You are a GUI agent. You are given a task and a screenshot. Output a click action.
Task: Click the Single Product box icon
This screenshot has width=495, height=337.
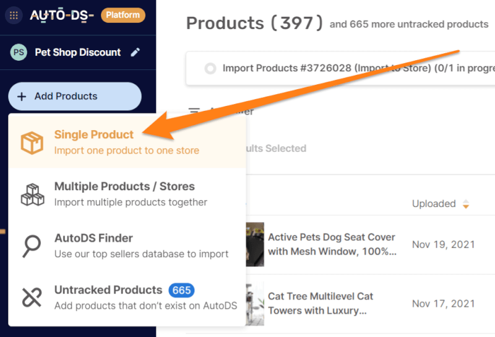[32, 142]
